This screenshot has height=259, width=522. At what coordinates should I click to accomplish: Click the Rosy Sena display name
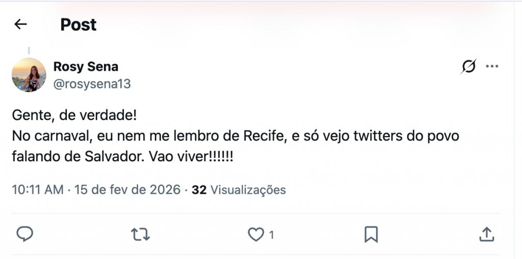click(x=86, y=67)
